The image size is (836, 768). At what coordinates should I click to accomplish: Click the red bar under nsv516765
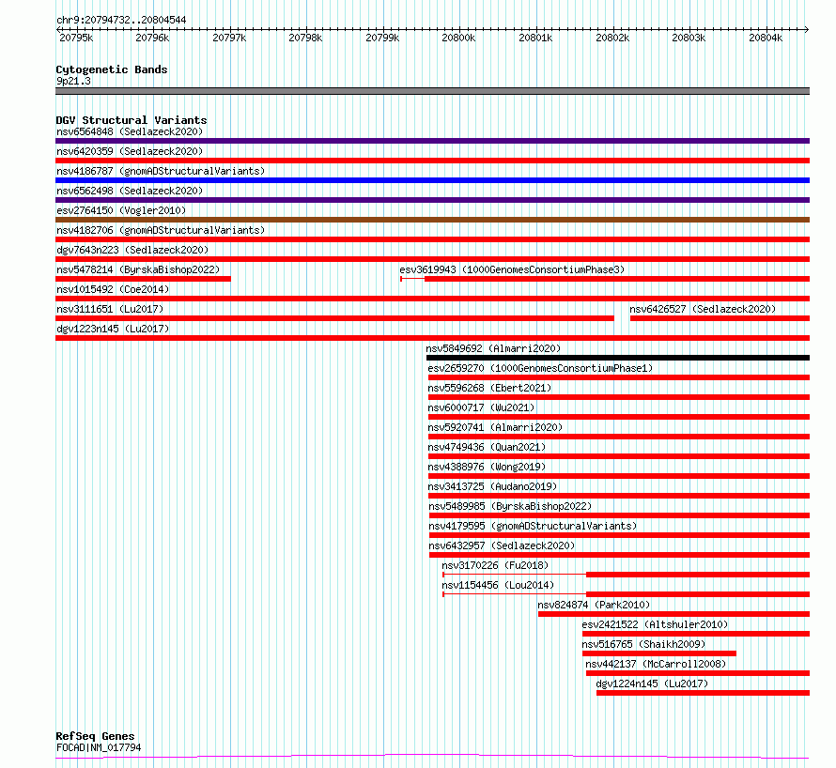click(x=659, y=653)
